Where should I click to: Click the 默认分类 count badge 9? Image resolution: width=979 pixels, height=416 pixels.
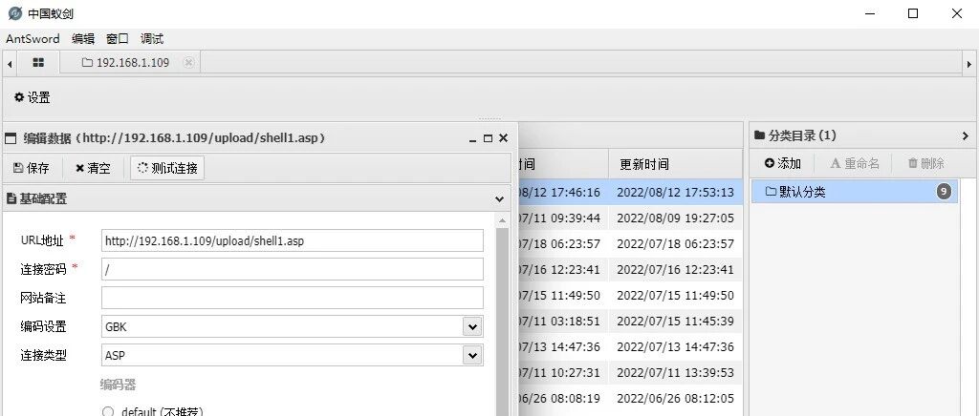pyautogui.click(x=944, y=192)
